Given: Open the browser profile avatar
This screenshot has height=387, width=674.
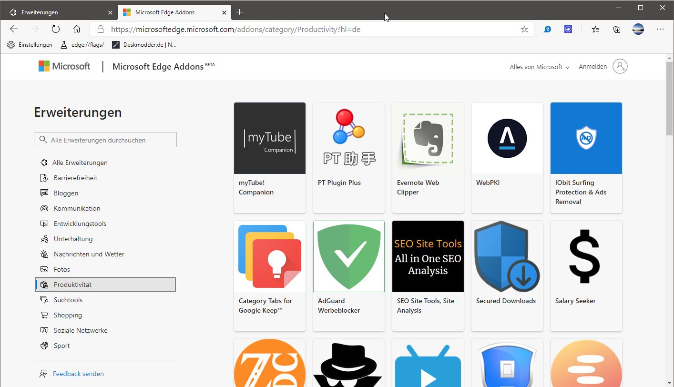Looking at the screenshot, I should pyautogui.click(x=638, y=29).
